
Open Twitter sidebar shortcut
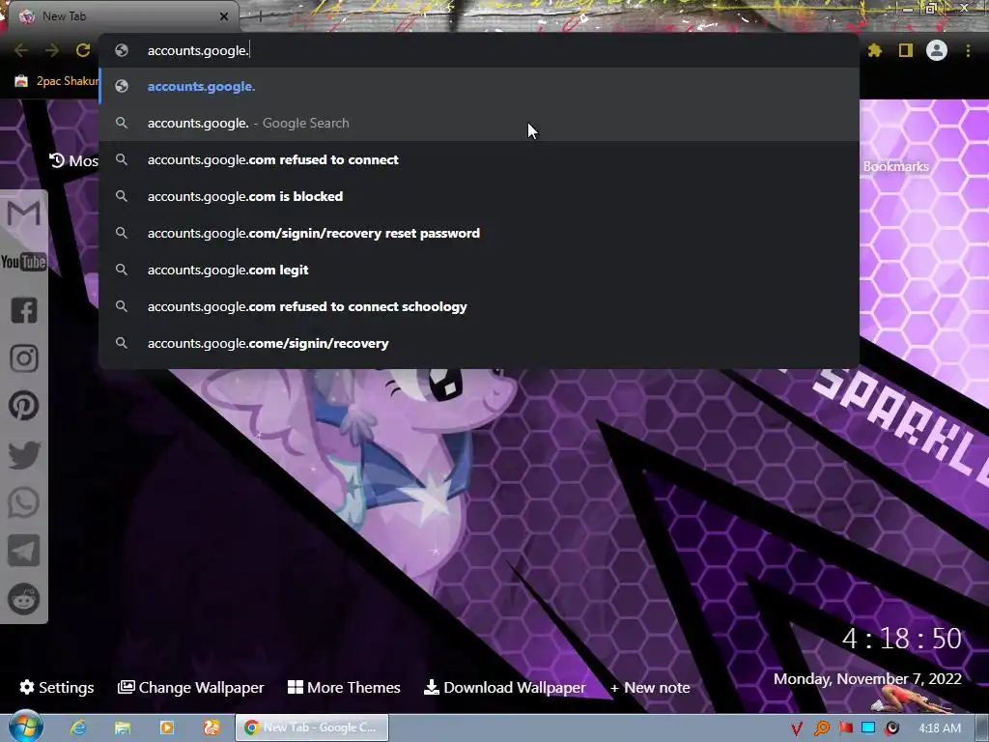24,455
